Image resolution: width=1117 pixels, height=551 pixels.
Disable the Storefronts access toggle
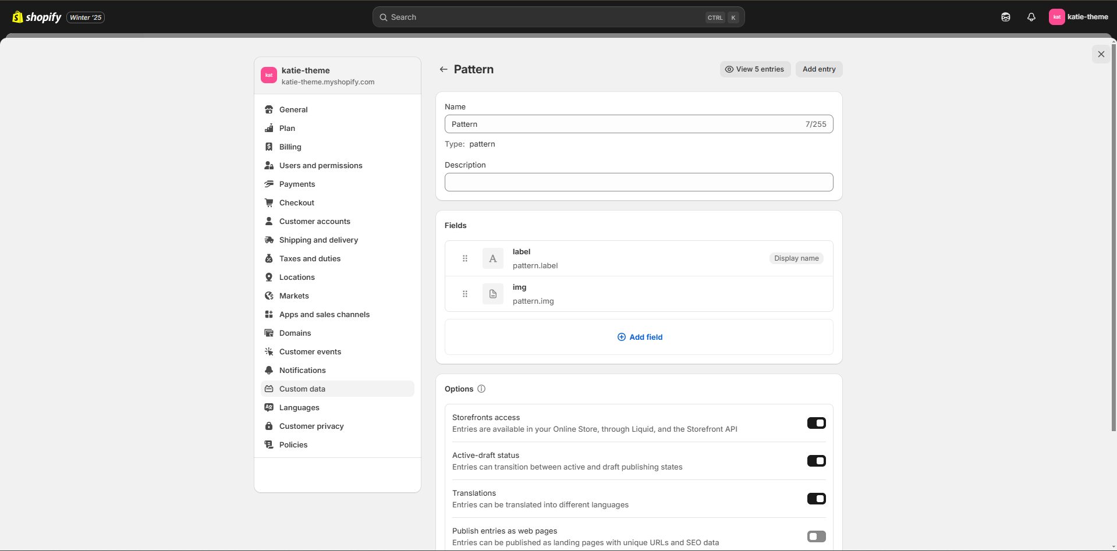tap(816, 423)
